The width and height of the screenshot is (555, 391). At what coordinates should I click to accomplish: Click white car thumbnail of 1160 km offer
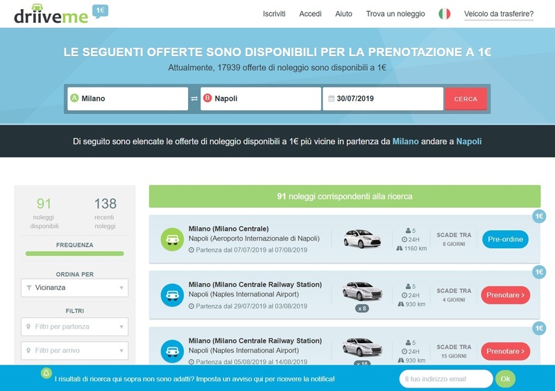[361, 238]
